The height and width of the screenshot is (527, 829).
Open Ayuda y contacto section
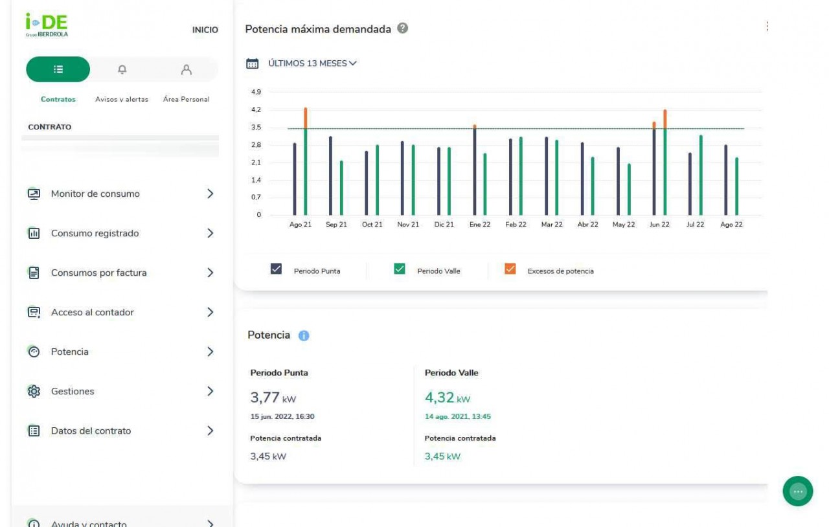click(89, 523)
